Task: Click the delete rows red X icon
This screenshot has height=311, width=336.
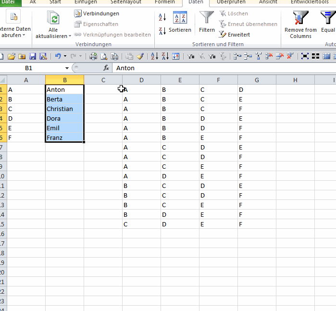Action: click(279, 56)
